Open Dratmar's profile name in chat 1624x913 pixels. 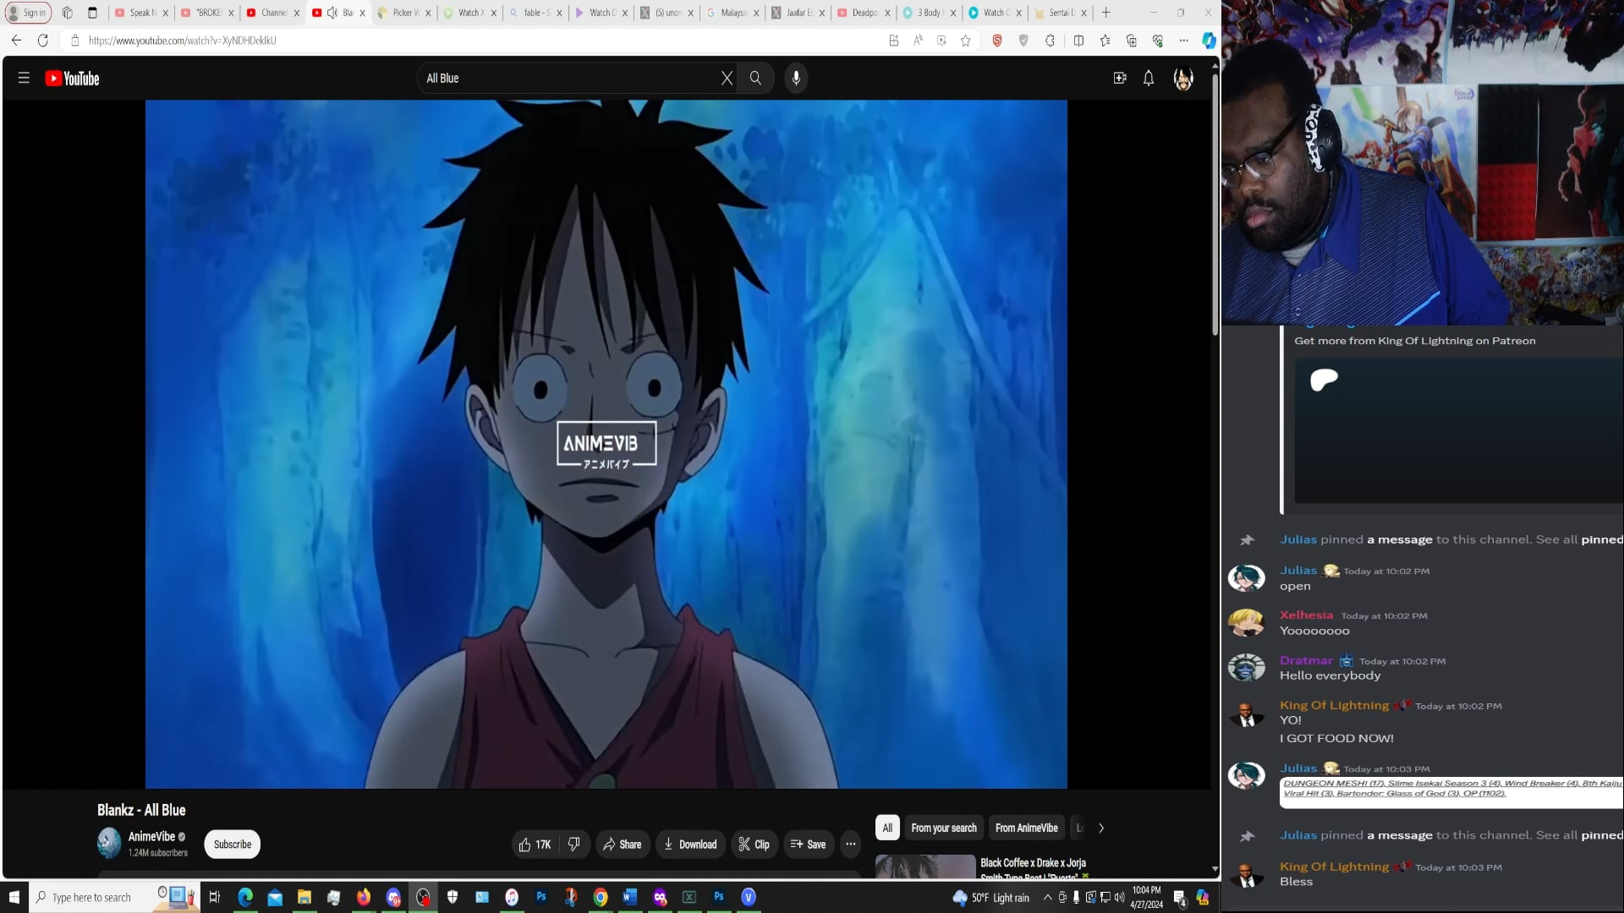click(1306, 661)
